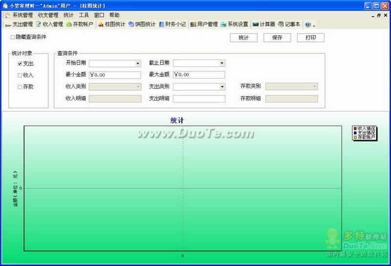This screenshot has width=391, height=266.
Task: Launch the 计算器 calculator icon
Action: [255, 24]
